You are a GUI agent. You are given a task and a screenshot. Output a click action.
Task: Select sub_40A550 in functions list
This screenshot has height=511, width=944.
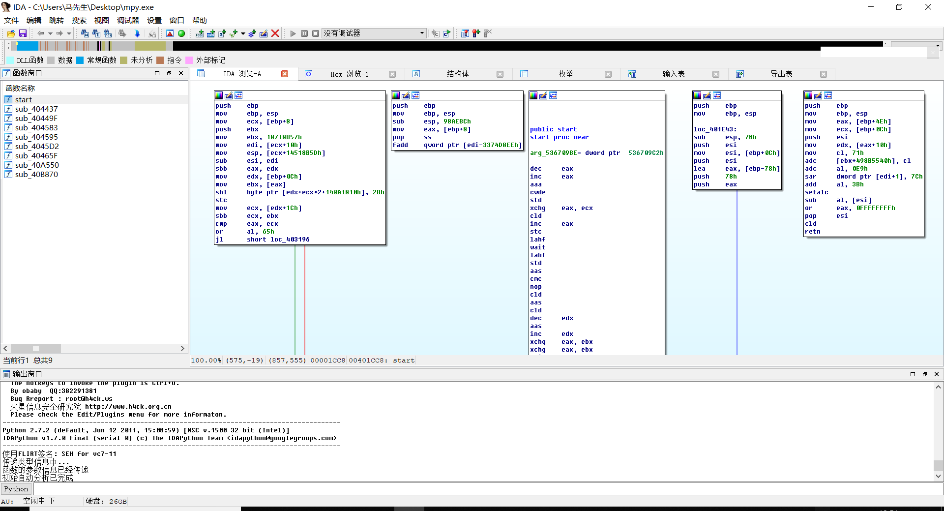pos(94,165)
